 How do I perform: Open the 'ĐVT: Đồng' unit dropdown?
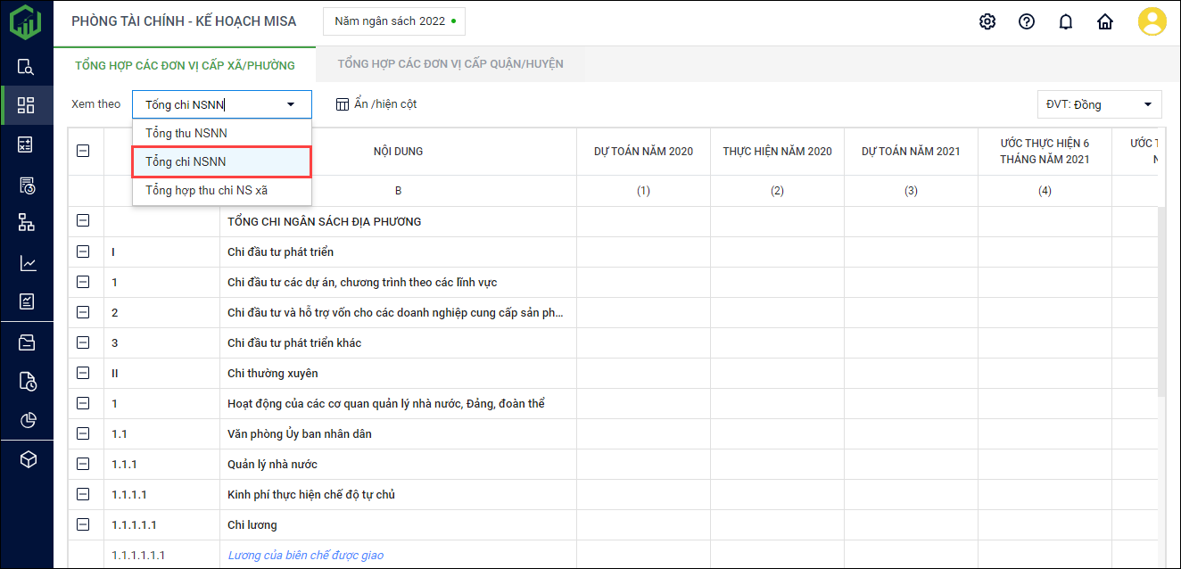tap(1099, 104)
